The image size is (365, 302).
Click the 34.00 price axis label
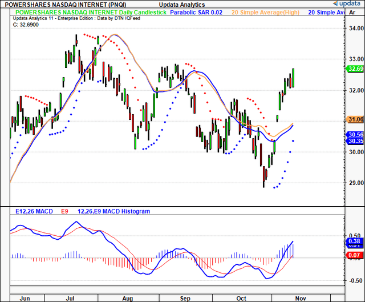click(356, 28)
